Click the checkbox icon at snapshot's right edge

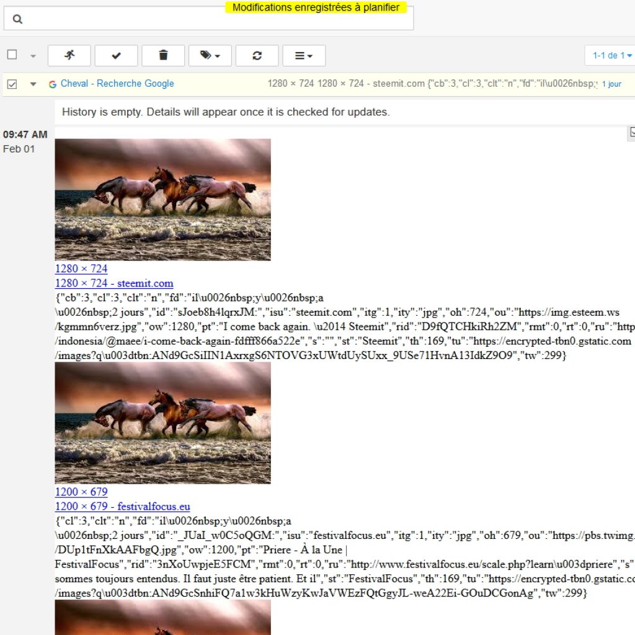pyautogui.click(x=632, y=132)
